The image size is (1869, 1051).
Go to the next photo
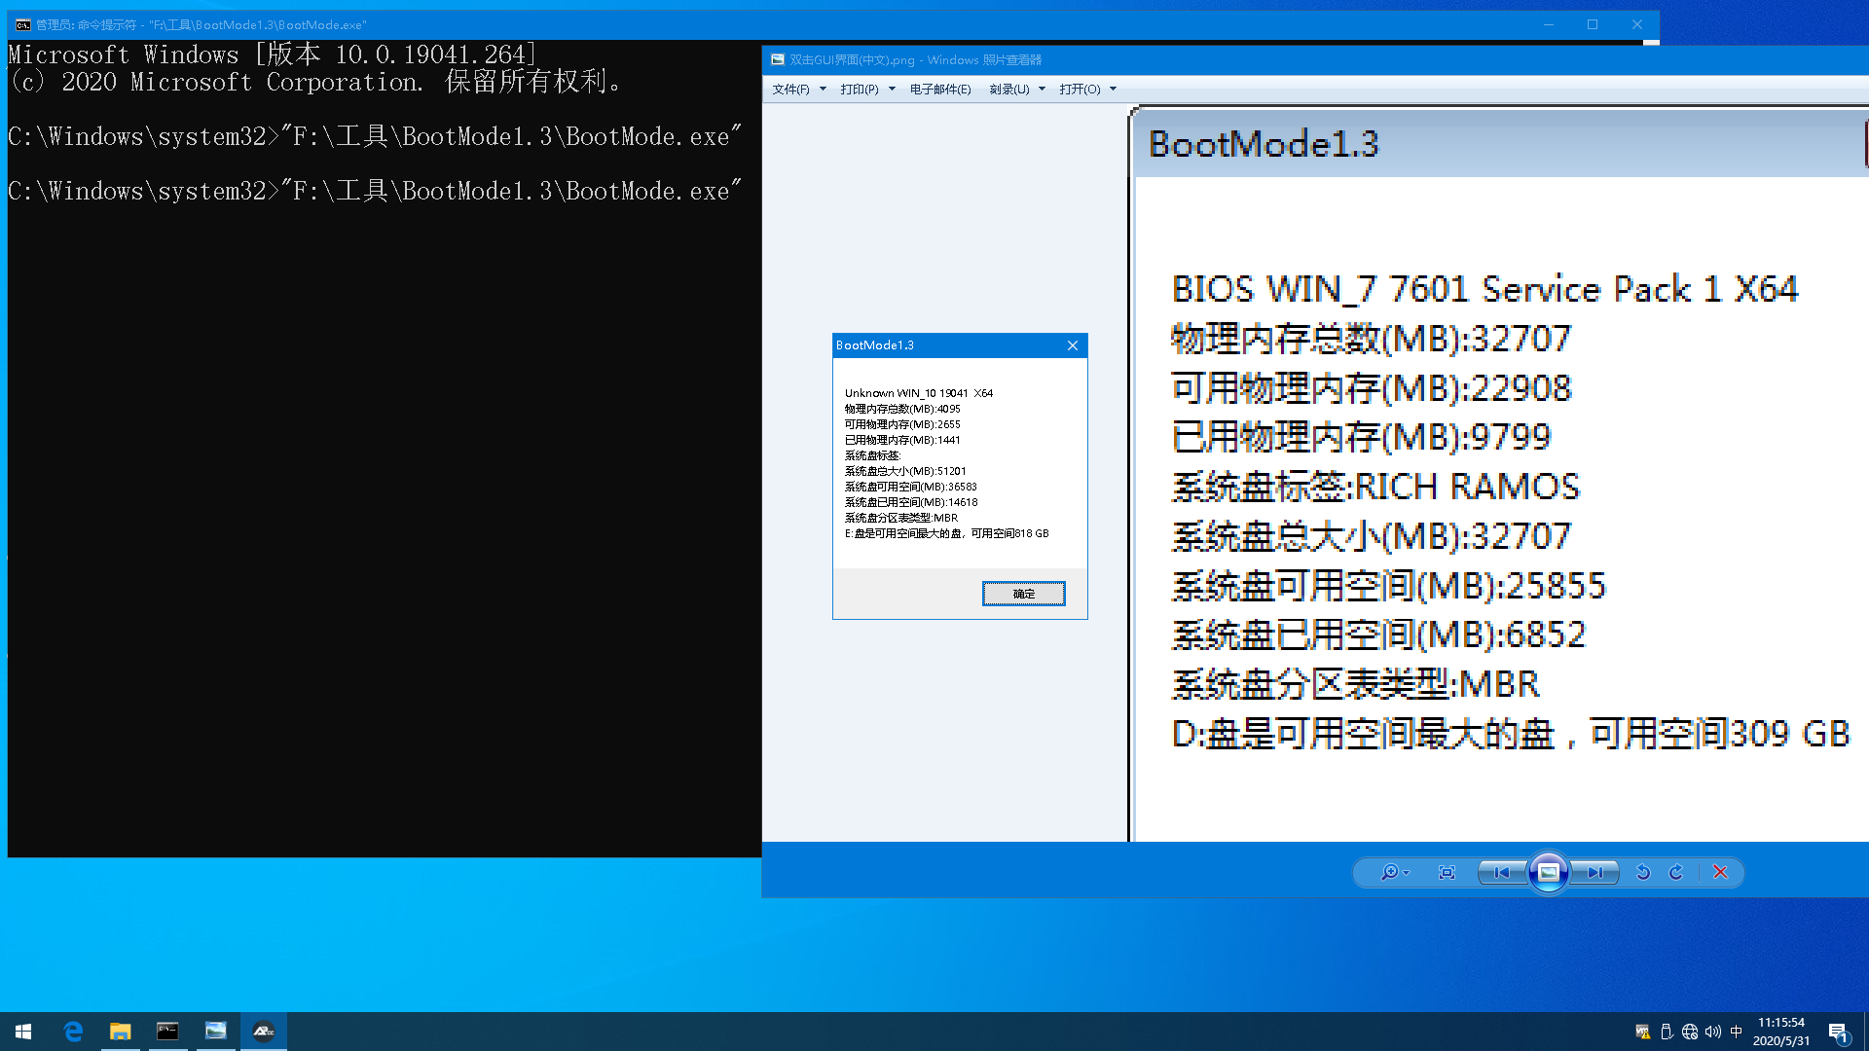1594,873
